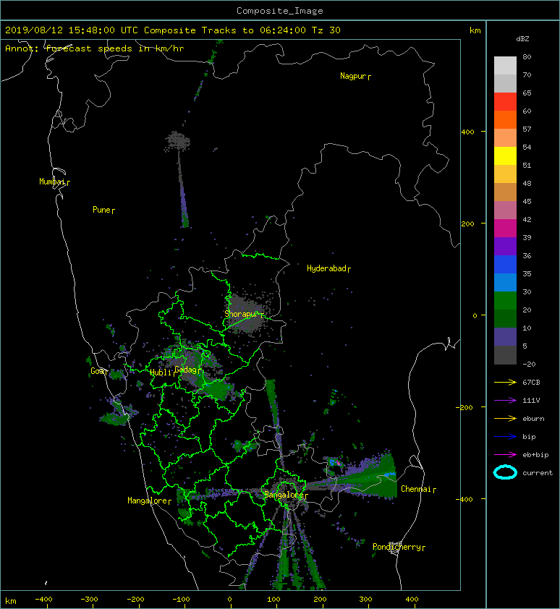Click the -20 value on dBZ scale
560x609 pixels.
point(529,364)
